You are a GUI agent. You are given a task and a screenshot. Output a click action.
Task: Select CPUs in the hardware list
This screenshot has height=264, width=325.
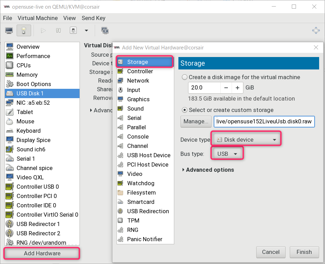pos(42,65)
